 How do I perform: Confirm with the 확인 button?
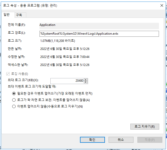coord(92,140)
